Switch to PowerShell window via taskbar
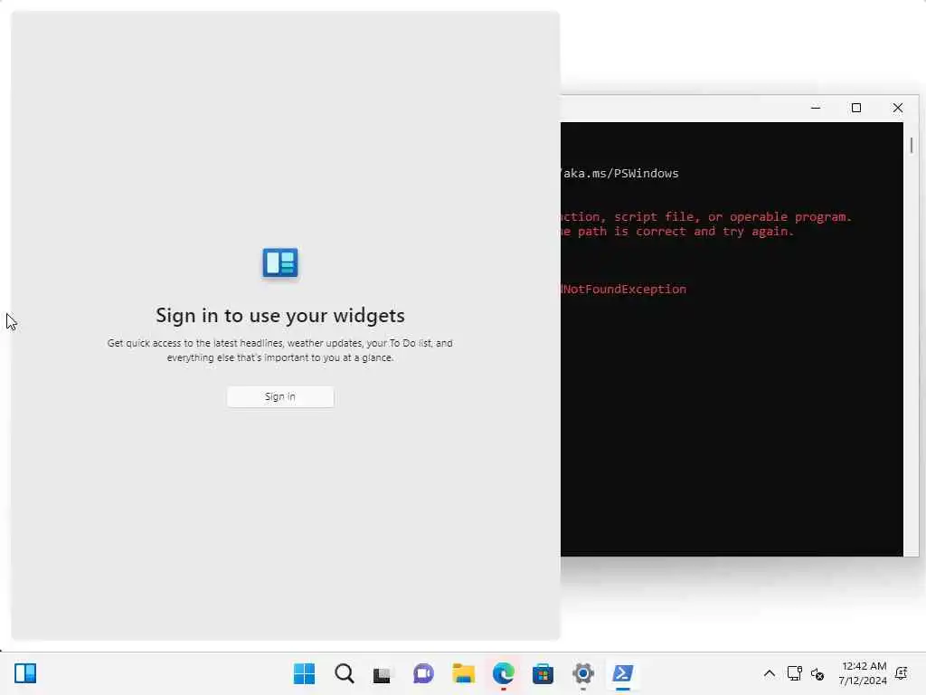Viewport: 926px width, 695px height. pos(623,673)
